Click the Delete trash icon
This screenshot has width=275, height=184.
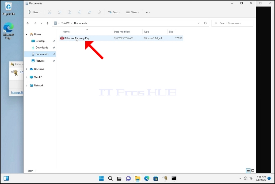coord(99,12)
